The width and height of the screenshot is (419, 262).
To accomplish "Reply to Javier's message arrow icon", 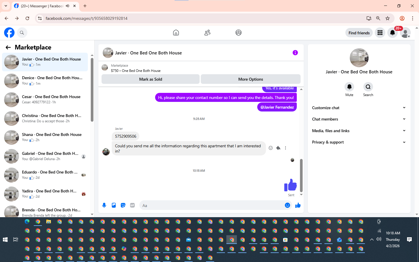I will click(278, 148).
